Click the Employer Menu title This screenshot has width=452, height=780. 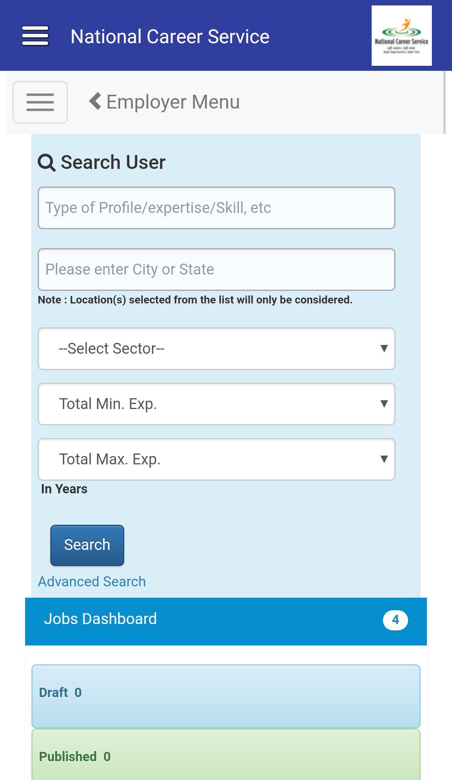(x=173, y=102)
